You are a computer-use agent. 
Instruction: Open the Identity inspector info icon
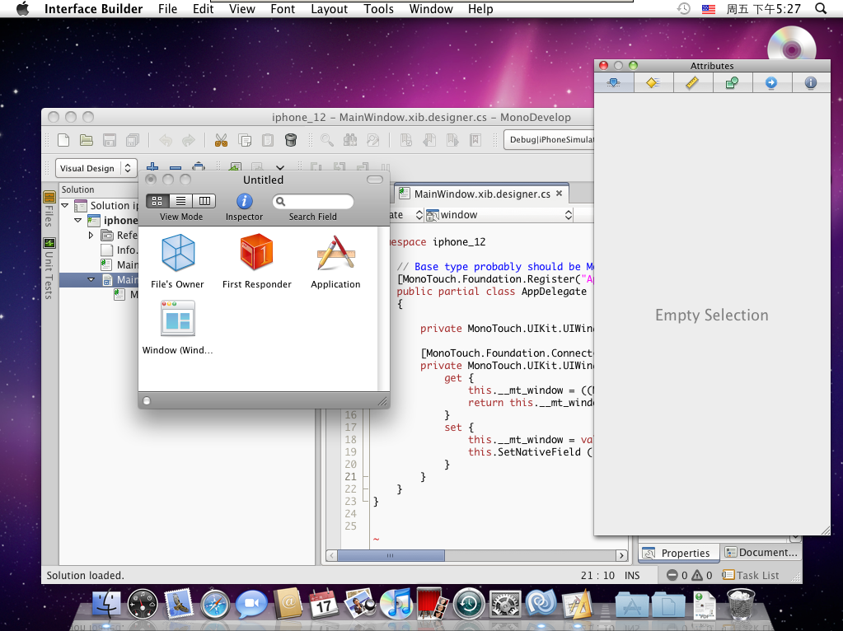pos(810,82)
